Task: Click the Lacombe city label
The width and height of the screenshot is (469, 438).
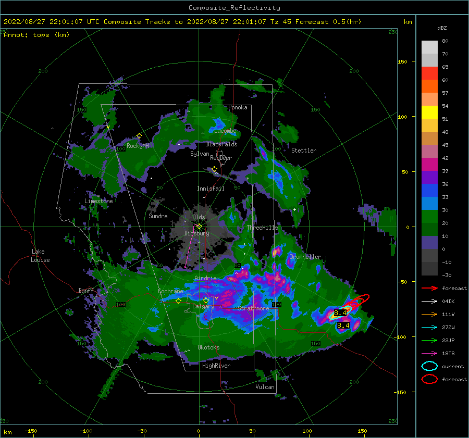Action: point(225,131)
